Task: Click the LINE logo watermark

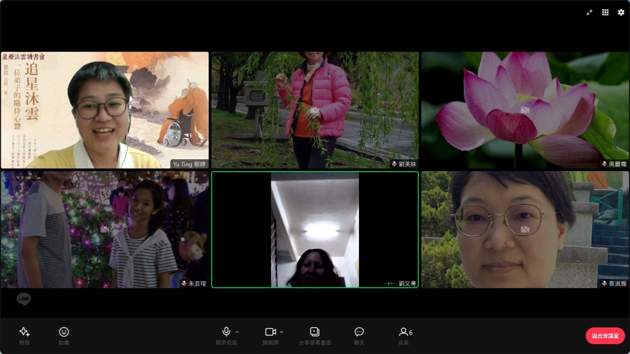Action: point(24,299)
